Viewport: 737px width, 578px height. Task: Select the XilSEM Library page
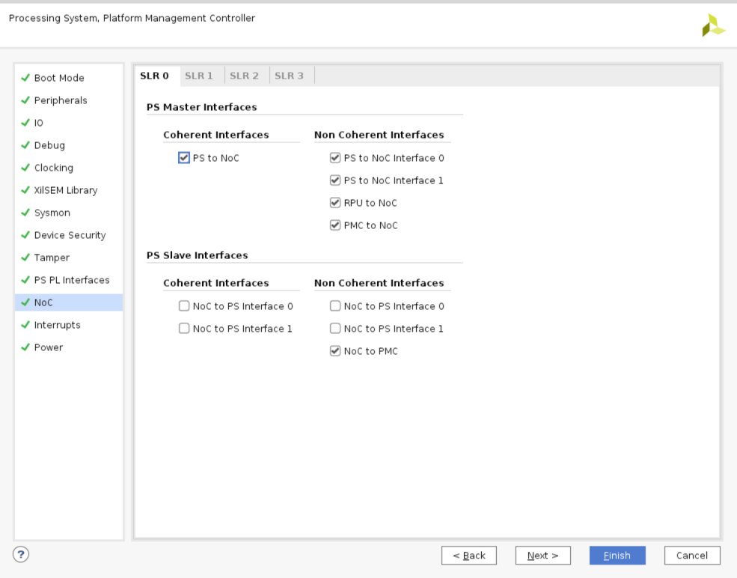pos(66,190)
